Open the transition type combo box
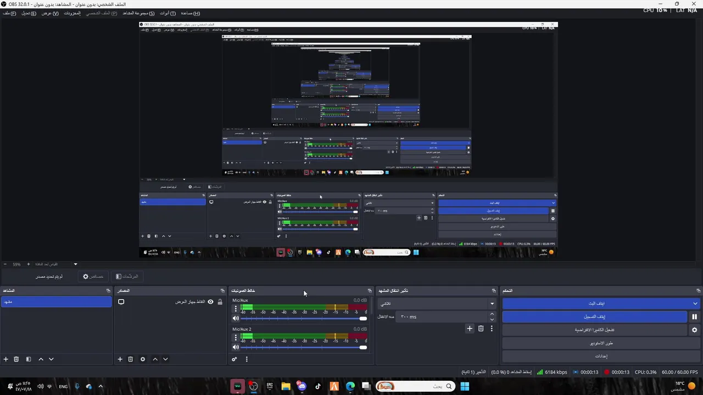Image resolution: width=703 pixels, height=395 pixels. pos(437,303)
